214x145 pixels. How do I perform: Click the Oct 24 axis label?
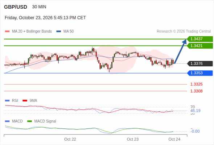pos(174,139)
